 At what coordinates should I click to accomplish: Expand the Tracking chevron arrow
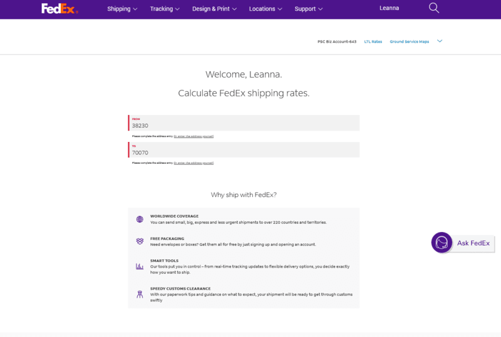[x=177, y=9]
